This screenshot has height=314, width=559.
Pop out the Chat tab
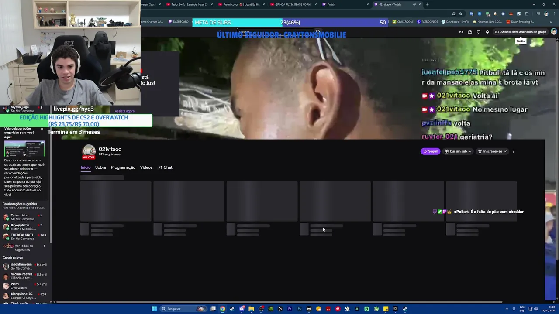[165, 167]
